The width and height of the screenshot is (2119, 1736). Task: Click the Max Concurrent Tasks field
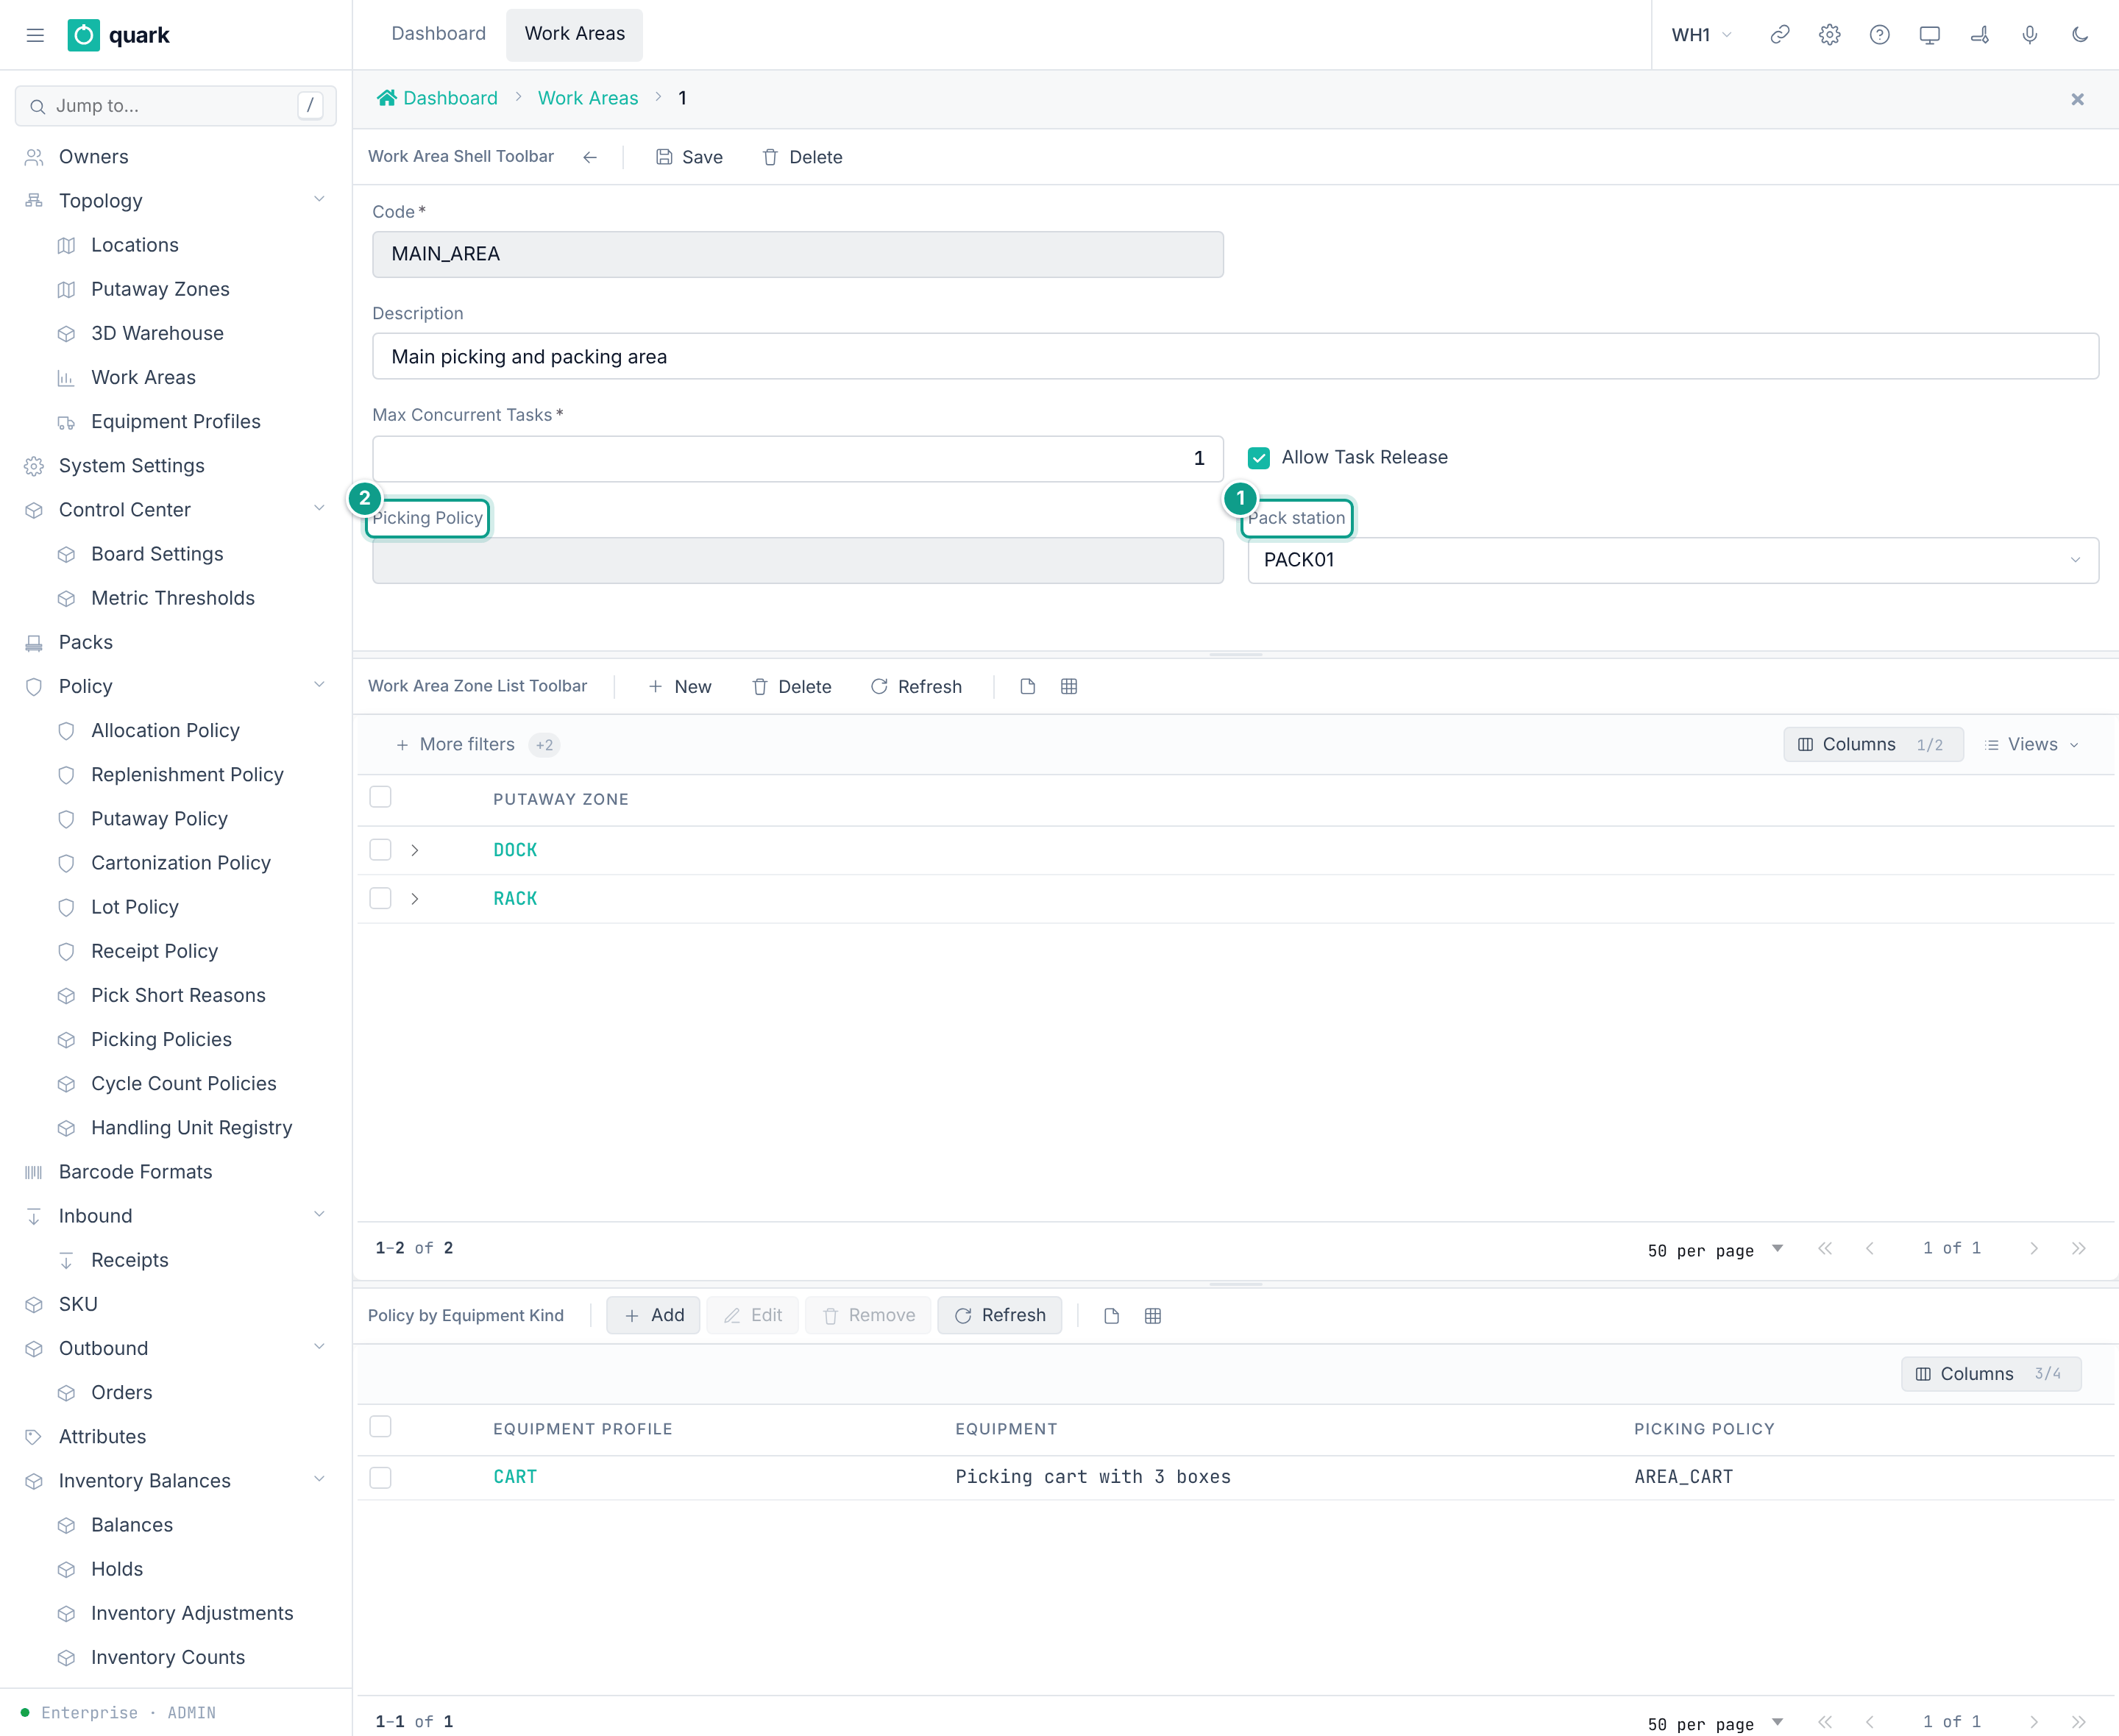pos(797,458)
